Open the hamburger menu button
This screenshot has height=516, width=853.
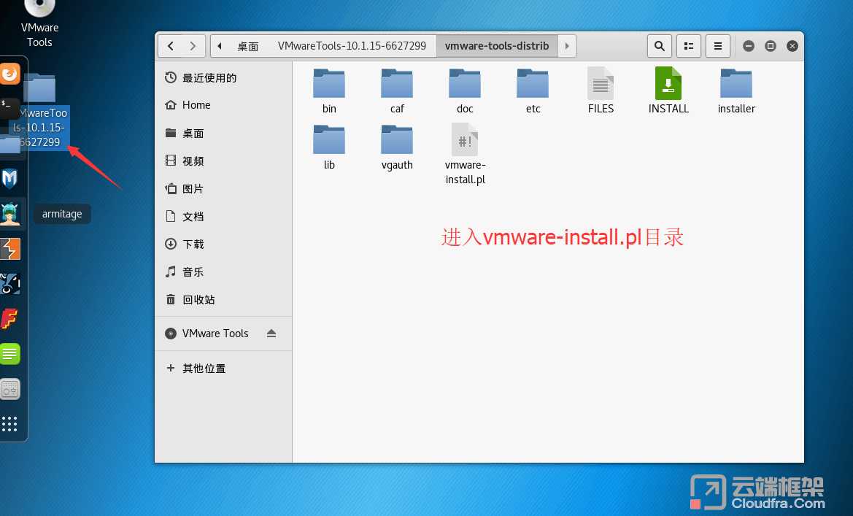click(x=718, y=46)
